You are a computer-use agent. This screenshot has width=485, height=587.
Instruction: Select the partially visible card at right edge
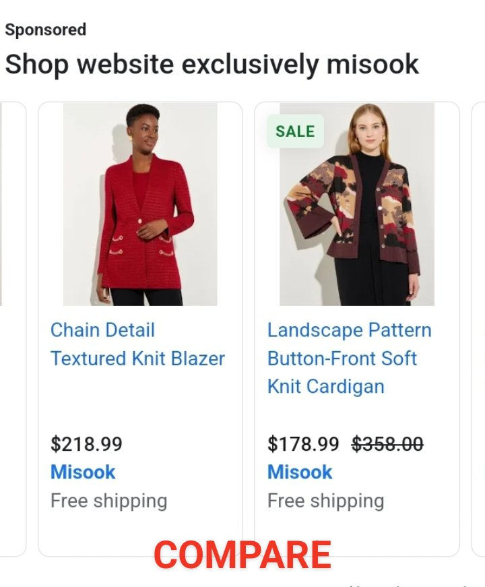478,329
